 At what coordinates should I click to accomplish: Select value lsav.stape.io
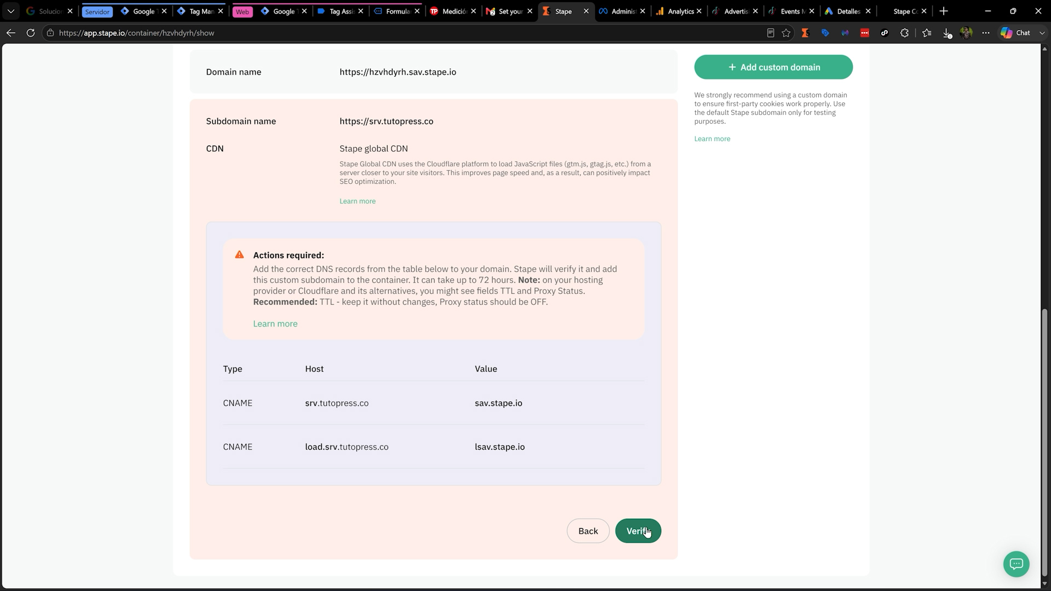[500, 447]
